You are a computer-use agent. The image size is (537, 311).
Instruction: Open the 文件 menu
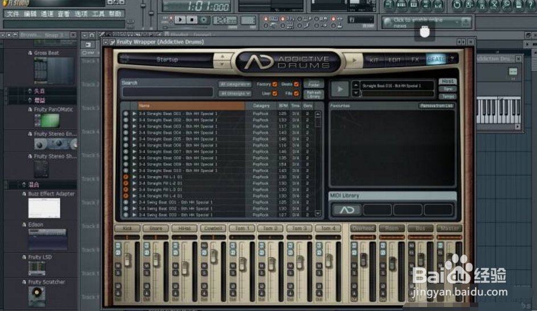[13, 14]
